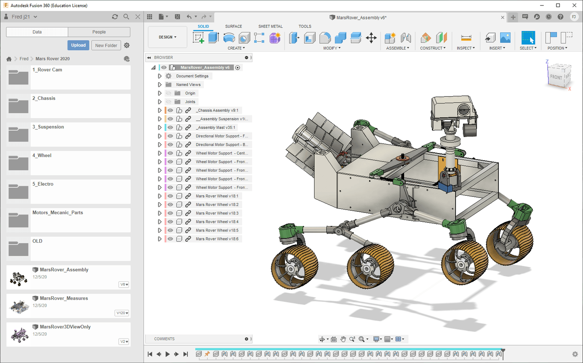Switch to the SURFACE tab
Screen dimensions: 583x363
(x=234, y=26)
